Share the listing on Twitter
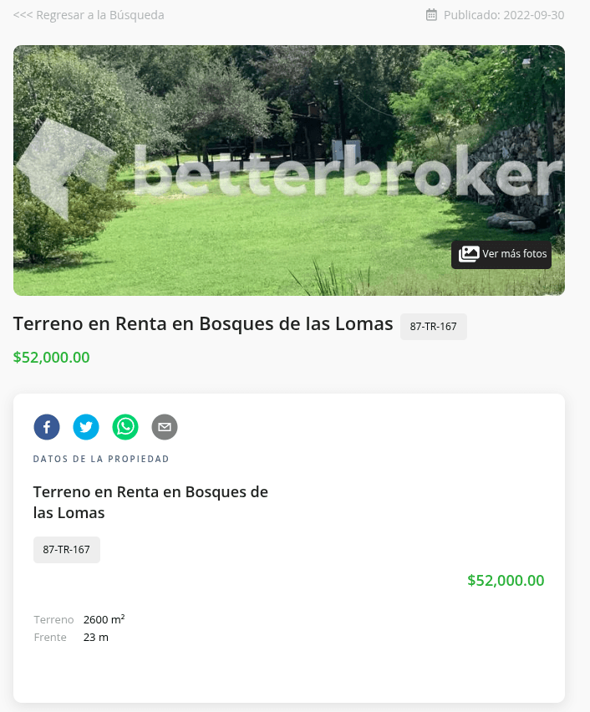Viewport: 590px width, 712px height. pos(86,427)
